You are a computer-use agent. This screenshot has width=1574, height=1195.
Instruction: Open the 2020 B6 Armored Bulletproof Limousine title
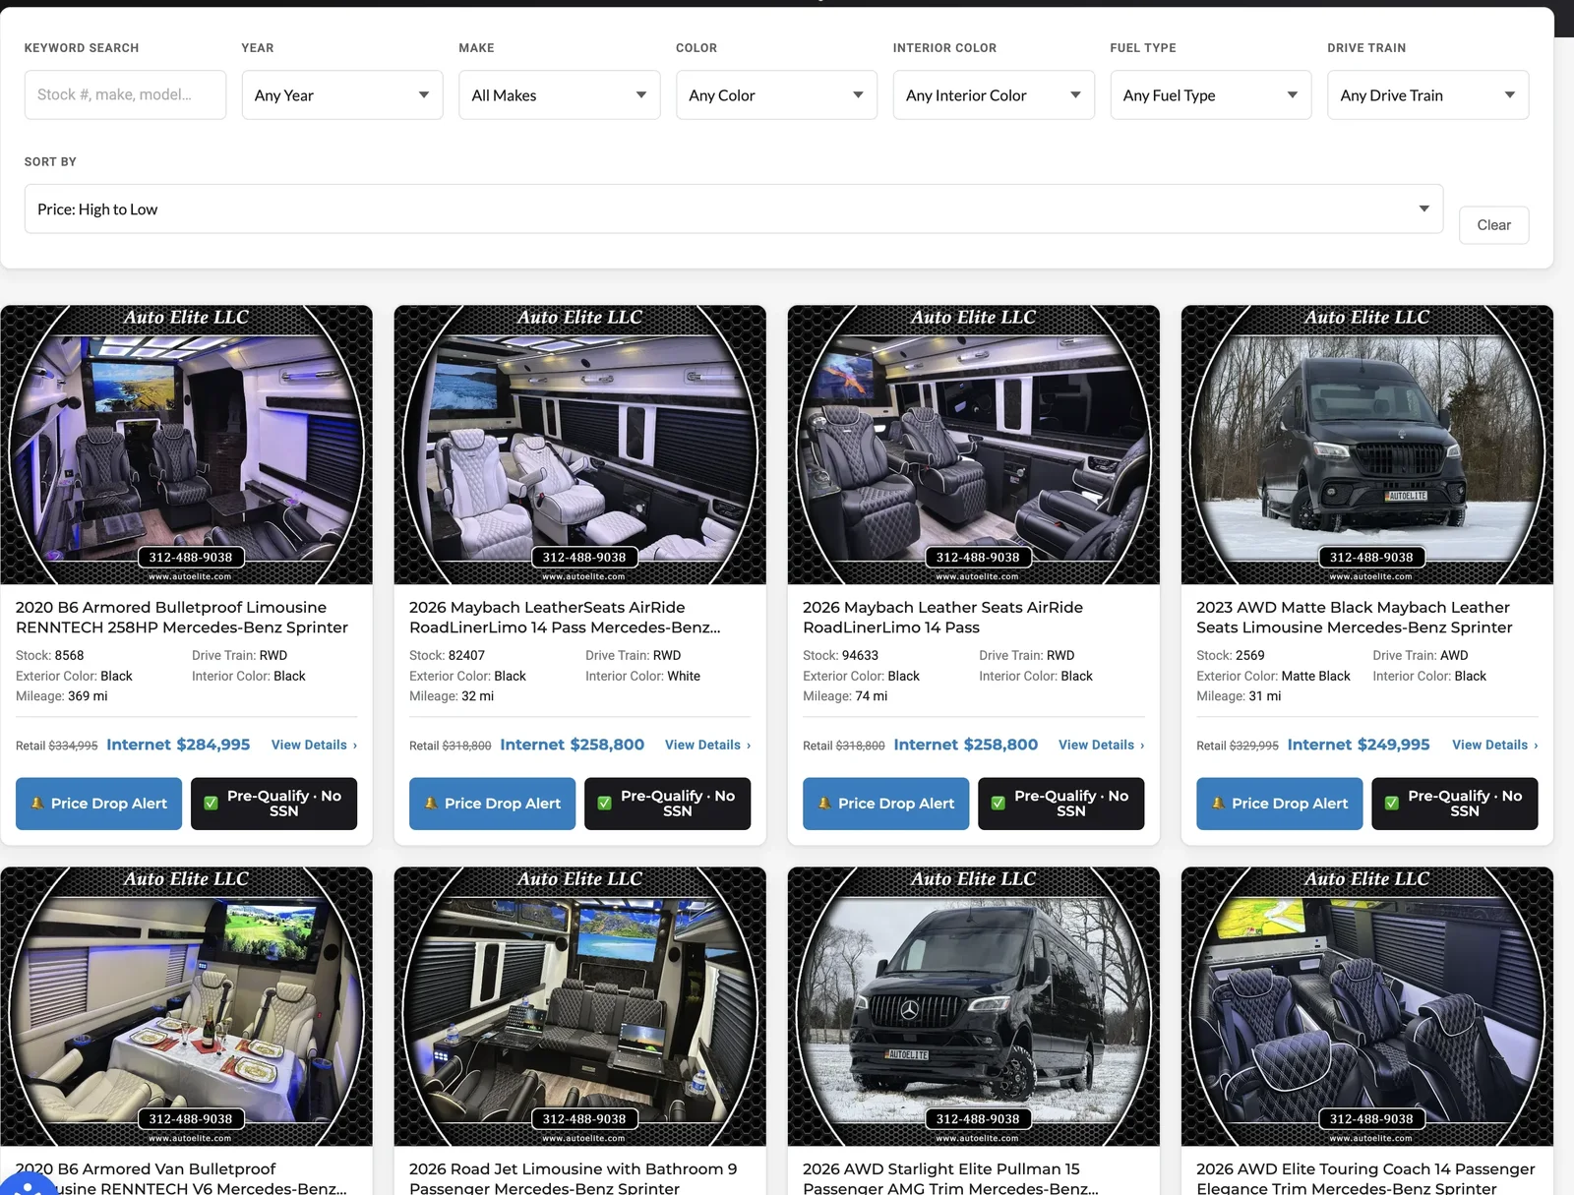(182, 618)
